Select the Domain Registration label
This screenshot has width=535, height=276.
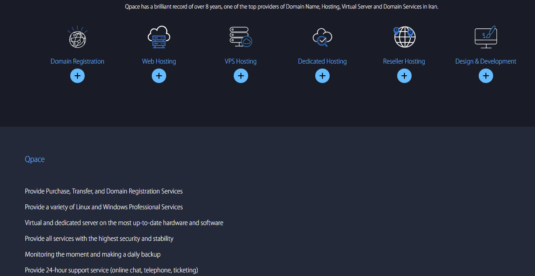pos(77,61)
